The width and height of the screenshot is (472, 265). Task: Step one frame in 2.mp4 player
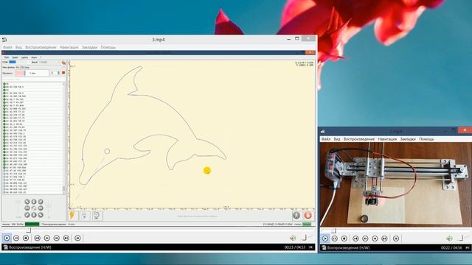[396, 239]
